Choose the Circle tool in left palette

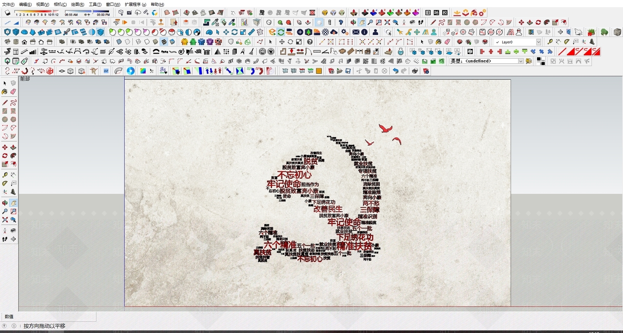coord(5,120)
